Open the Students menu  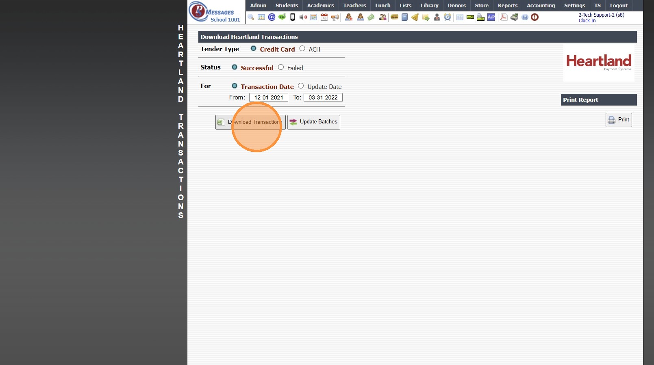287,6
